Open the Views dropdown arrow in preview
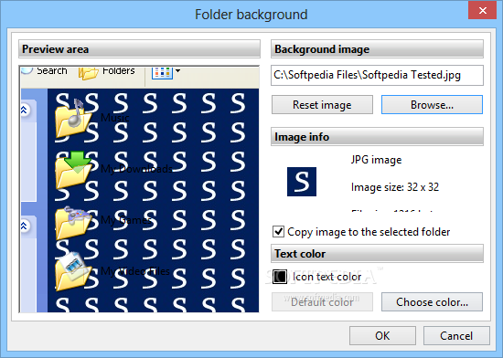The width and height of the screenshot is (503, 358). click(x=177, y=70)
